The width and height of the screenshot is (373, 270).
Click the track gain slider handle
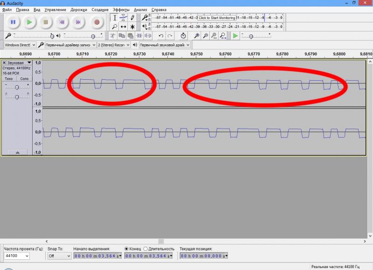[x=17, y=87]
